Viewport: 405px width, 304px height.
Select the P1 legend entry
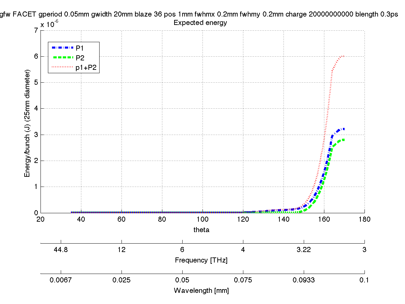[x=74, y=48]
